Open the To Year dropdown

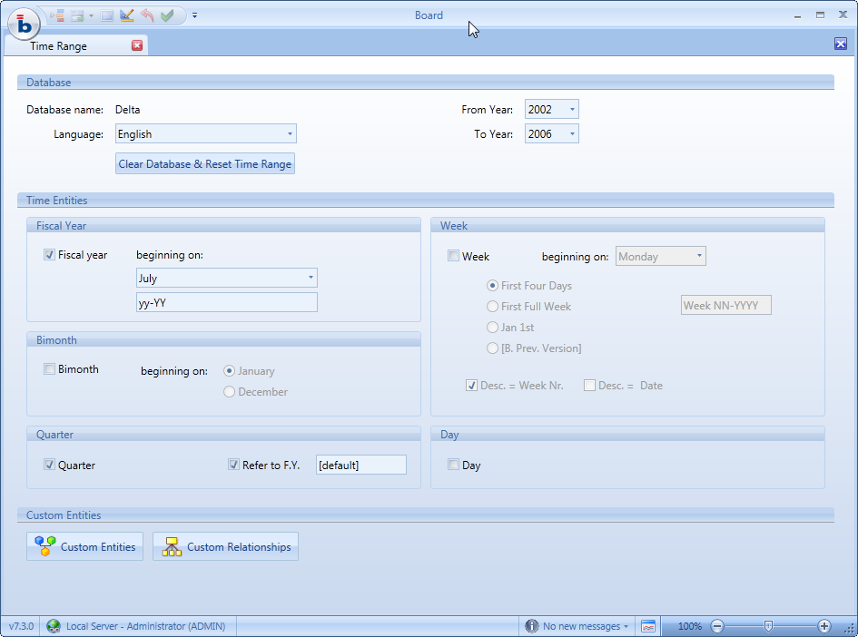[x=572, y=134]
